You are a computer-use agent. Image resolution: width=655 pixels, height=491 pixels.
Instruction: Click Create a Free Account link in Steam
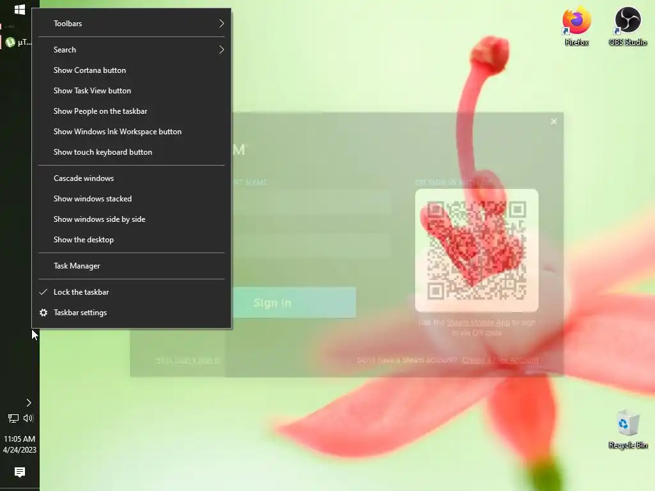click(x=500, y=360)
